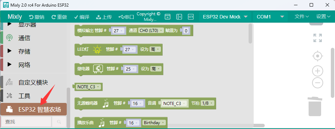Open the 节拍 1/8 beat dropdown

point(207,103)
